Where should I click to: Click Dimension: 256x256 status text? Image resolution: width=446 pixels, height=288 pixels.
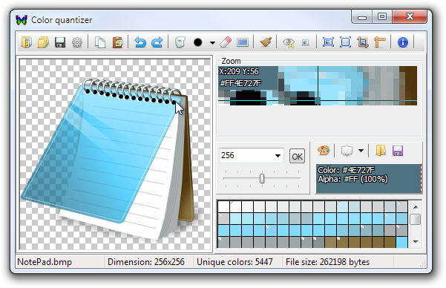[x=146, y=261]
